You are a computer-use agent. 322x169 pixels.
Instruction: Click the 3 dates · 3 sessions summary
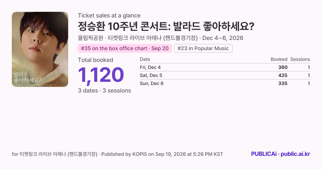(x=104, y=91)
